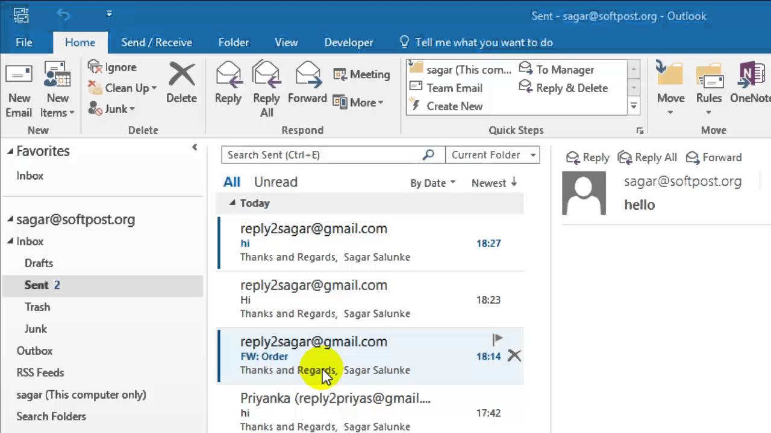Show All messages filter
Viewport: 771px width, 433px height.
(x=232, y=182)
